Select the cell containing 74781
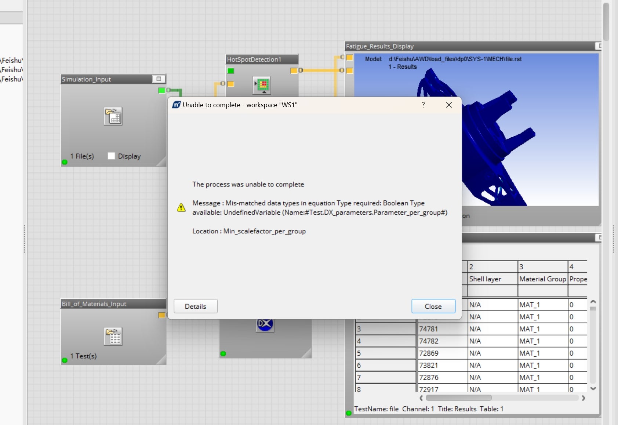 pyautogui.click(x=443, y=329)
